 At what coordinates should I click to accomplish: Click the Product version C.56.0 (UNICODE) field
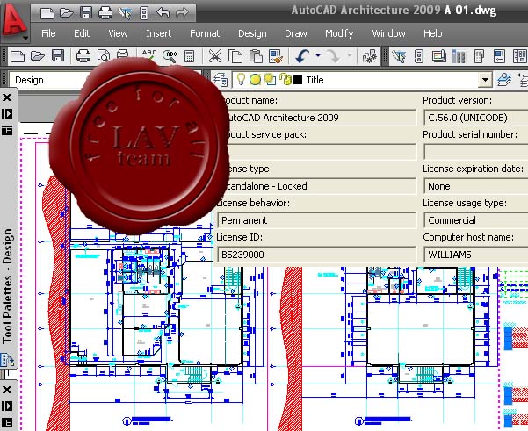pos(476,118)
